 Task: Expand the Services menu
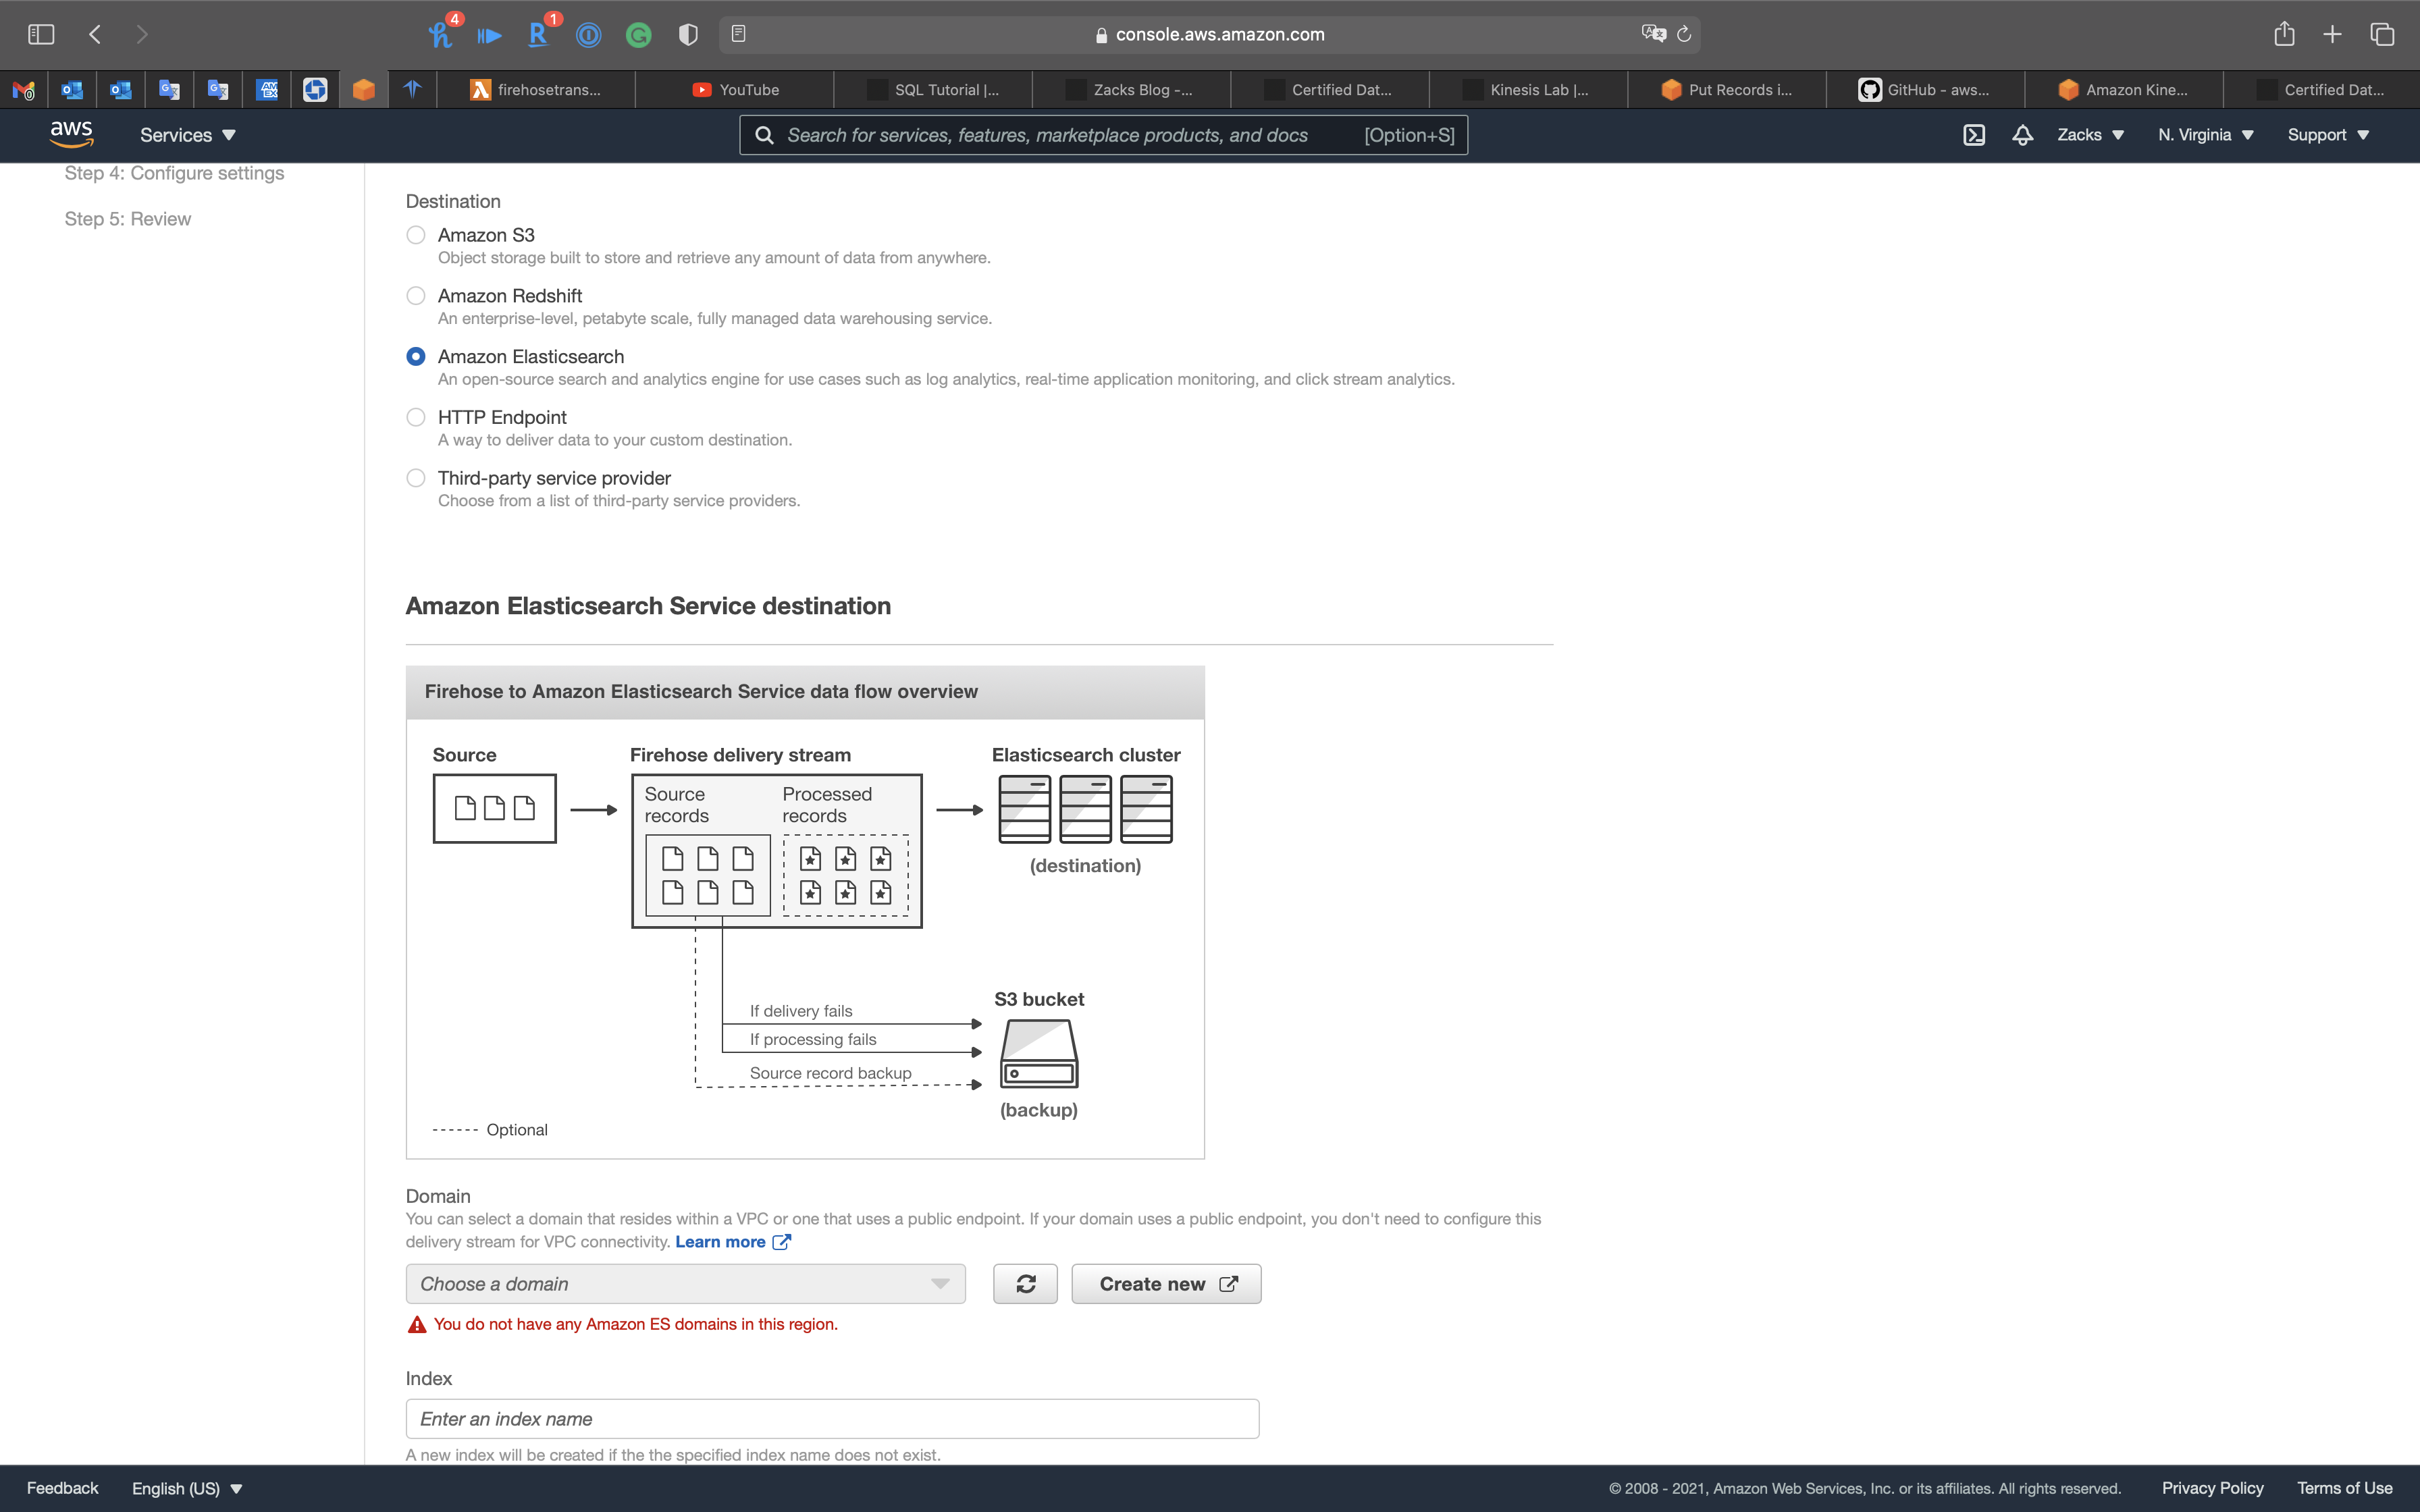click(187, 135)
